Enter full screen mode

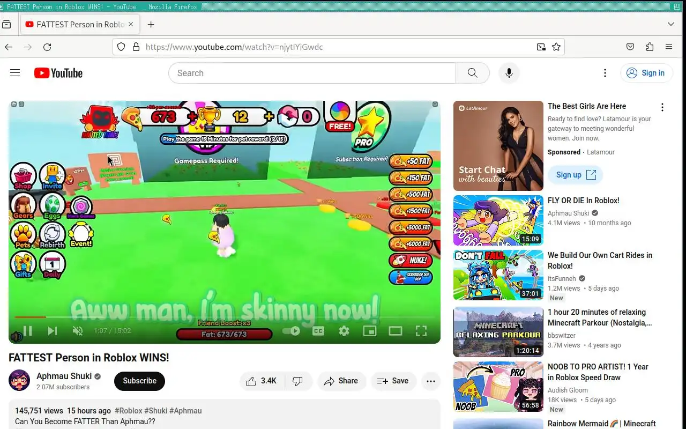click(x=421, y=331)
